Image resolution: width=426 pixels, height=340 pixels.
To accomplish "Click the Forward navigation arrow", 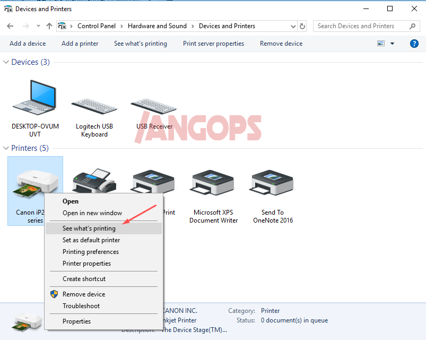I will pyautogui.click(x=26, y=26).
